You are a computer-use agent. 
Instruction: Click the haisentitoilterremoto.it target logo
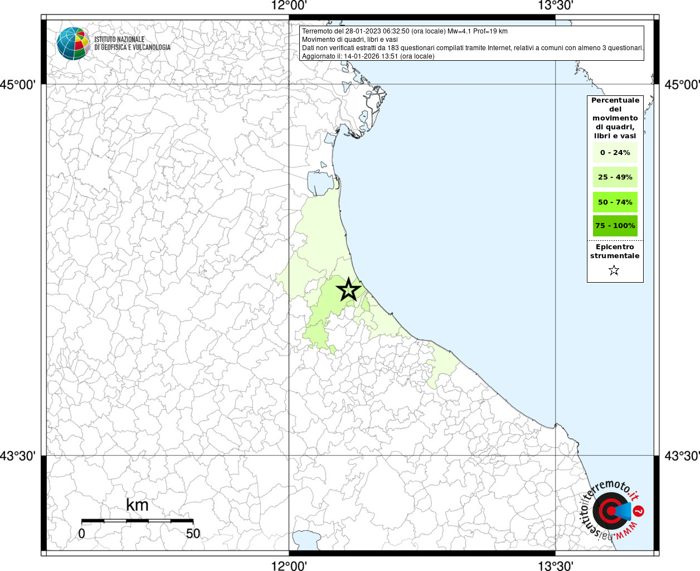click(612, 511)
